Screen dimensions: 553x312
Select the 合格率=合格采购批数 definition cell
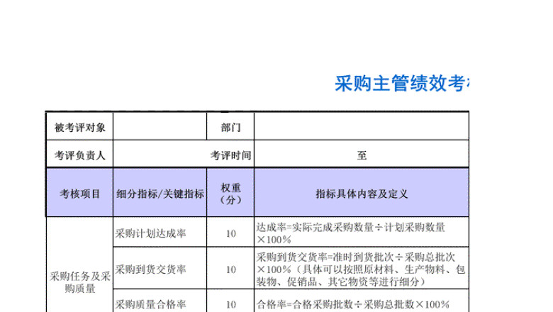pos(362,301)
